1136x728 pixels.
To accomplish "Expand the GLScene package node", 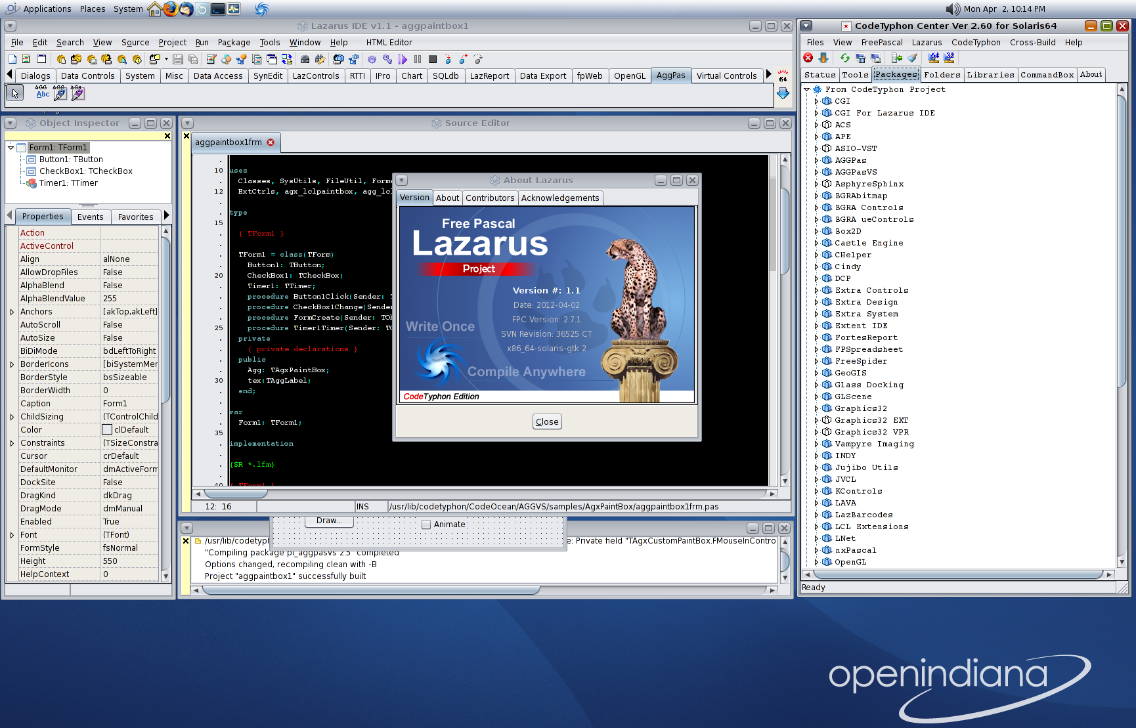I will coord(816,396).
